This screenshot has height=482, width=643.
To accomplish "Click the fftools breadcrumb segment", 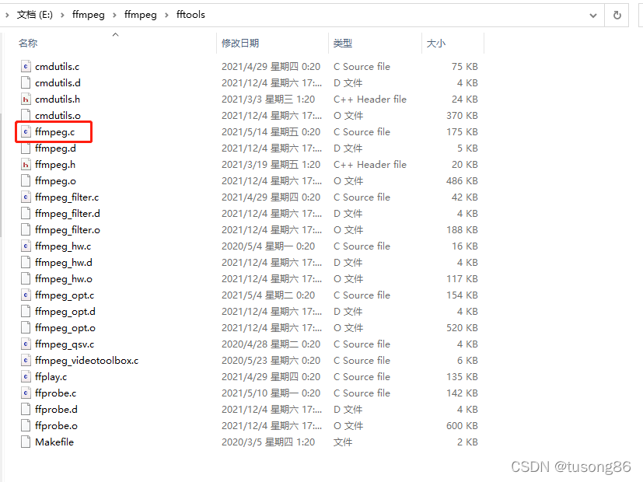I will (190, 14).
